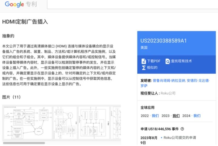Open the first patent drawing thumbnail
This screenshot has width=218, height=146.
28,123
